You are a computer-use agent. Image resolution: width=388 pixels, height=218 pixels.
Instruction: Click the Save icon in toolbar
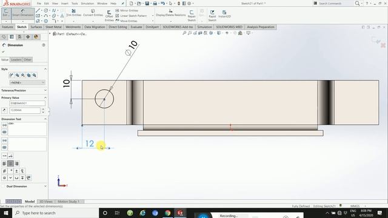pos(147,4)
